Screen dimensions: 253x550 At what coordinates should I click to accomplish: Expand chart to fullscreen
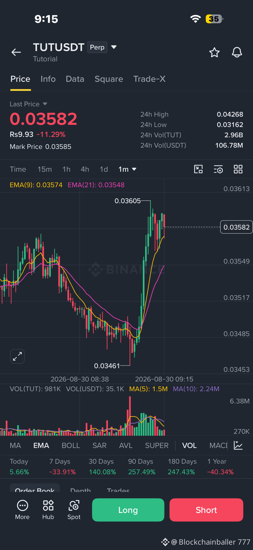[17, 356]
